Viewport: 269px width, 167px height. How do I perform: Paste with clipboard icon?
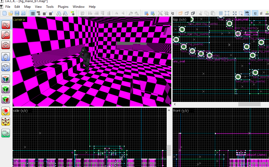[213, 13]
